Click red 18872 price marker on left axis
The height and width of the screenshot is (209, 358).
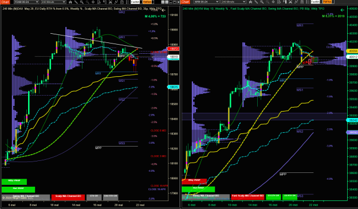coord(174,49)
